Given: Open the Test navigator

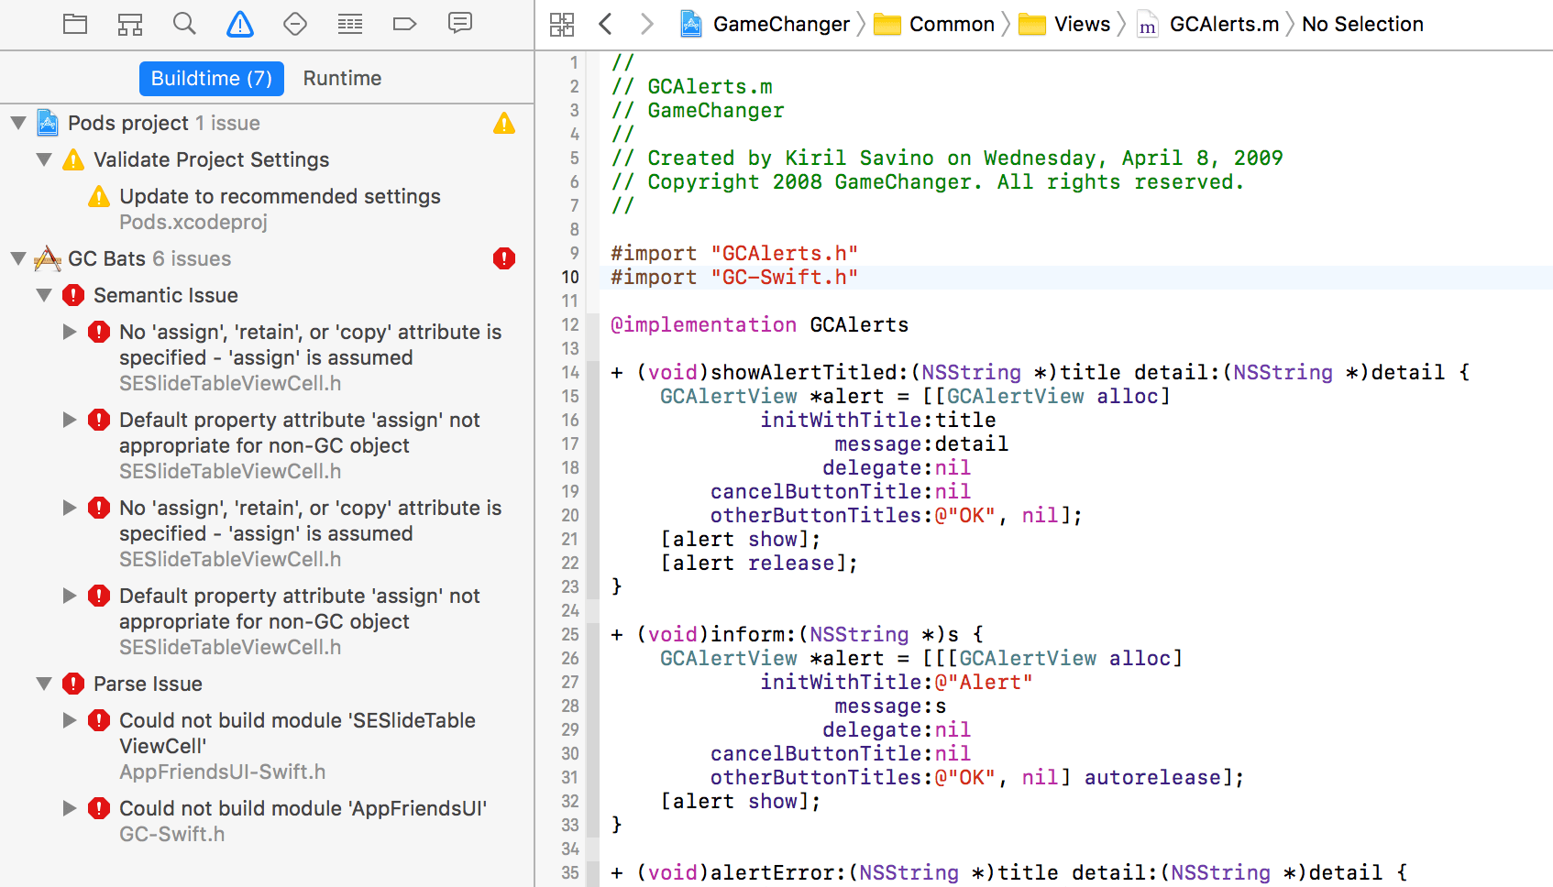Looking at the screenshot, I should coord(294,25).
